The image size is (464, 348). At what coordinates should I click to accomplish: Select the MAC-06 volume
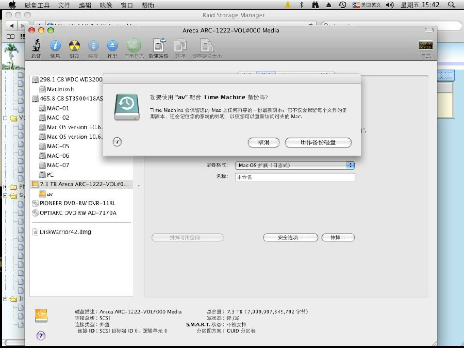(x=54, y=155)
